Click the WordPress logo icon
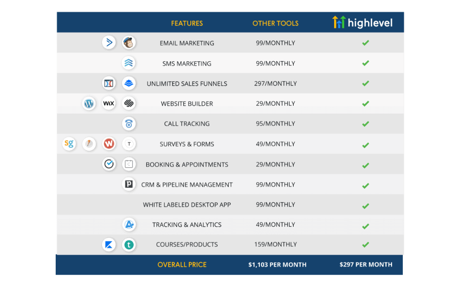The width and height of the screenshot is (464, 288). click(89, 103)
